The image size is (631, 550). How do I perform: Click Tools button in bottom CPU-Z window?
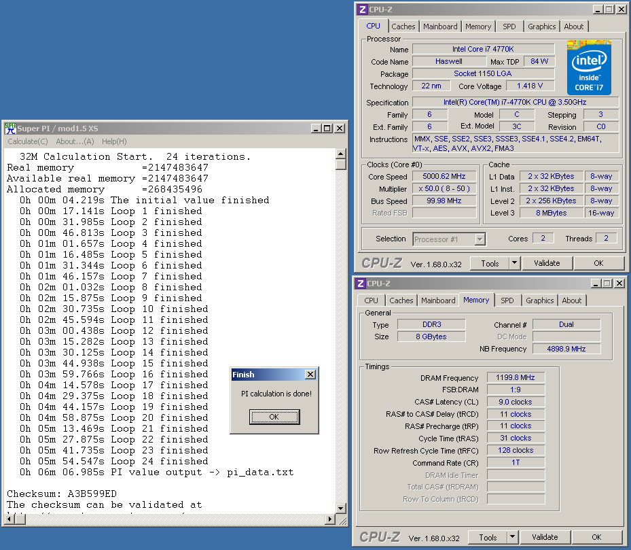pos(488,538)
